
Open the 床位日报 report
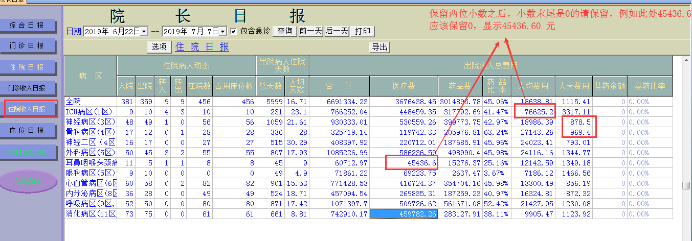[27, 130]
